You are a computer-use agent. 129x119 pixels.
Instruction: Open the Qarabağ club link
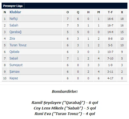(x=15, y=32)
